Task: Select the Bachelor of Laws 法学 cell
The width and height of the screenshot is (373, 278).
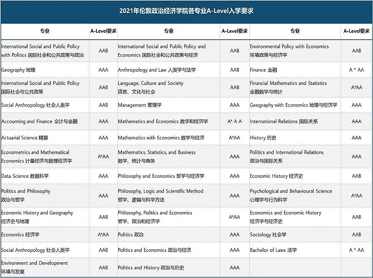Action: coord(274,250)
